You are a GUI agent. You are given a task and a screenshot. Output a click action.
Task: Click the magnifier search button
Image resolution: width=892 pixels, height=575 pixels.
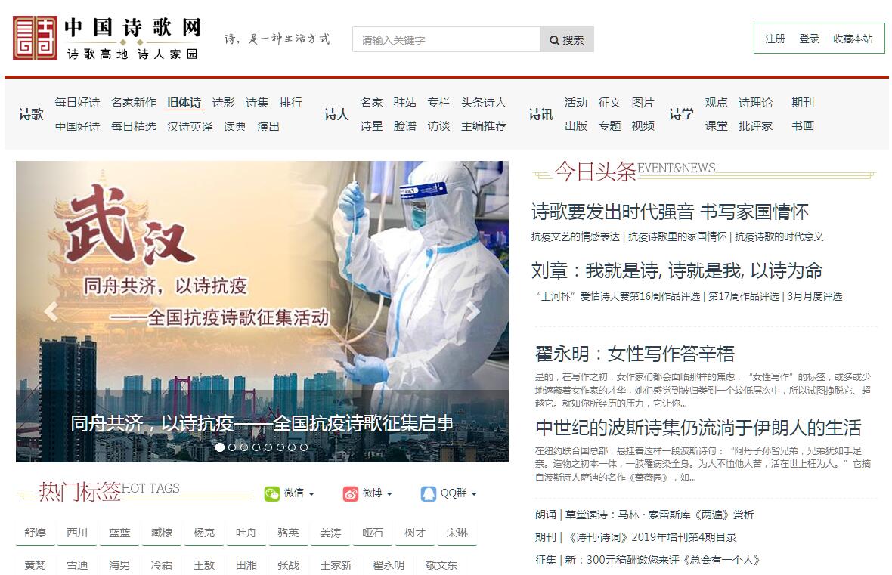click(566, 40)
